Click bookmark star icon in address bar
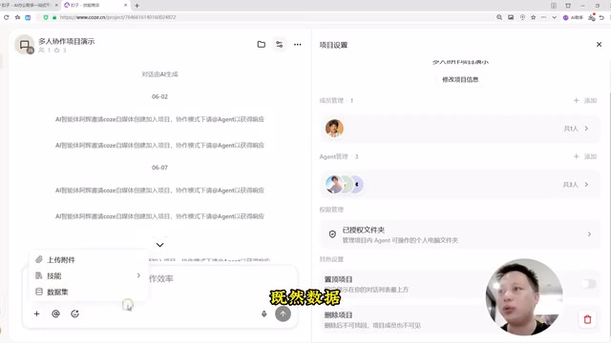Viewport: 611px width, 343px height. pyautogui.click(x=533, y=17)
